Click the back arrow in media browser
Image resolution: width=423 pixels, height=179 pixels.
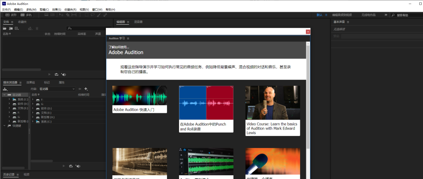(79, 89)
